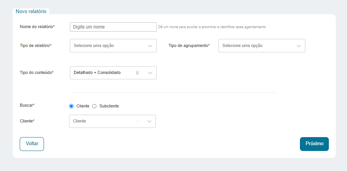The height and width of the screenshot is (171, 347).
Task: Click the helper text about naming the agendamento
Action: click(x=212, y=27)
